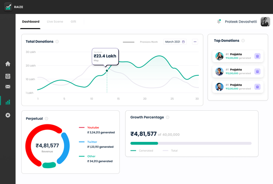Click the RAIZE logo icon
Screen dimensions: 273x184
8,7
